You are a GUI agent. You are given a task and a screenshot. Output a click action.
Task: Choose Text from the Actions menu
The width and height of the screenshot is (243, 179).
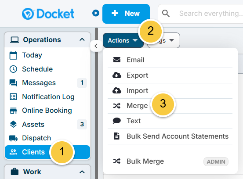tap(170, 121)
